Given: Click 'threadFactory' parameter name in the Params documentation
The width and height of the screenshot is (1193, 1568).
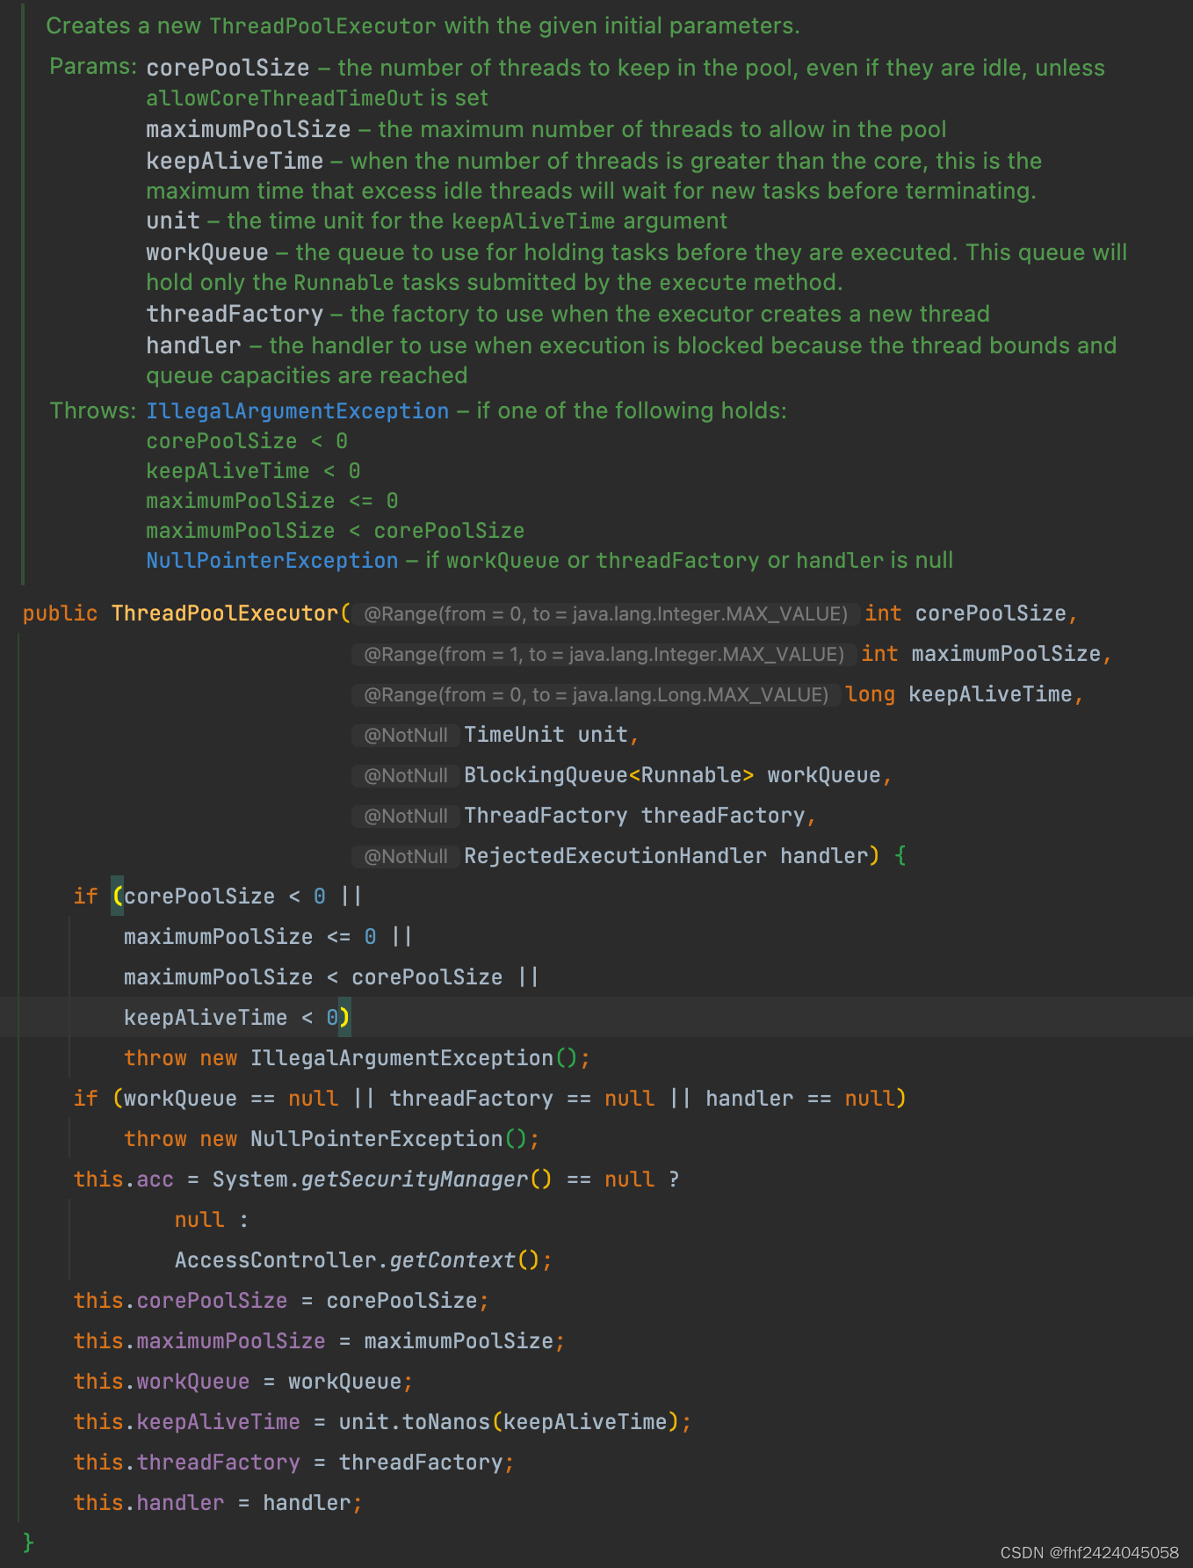Looking at the screenshot, I should (x=235, y=314).
